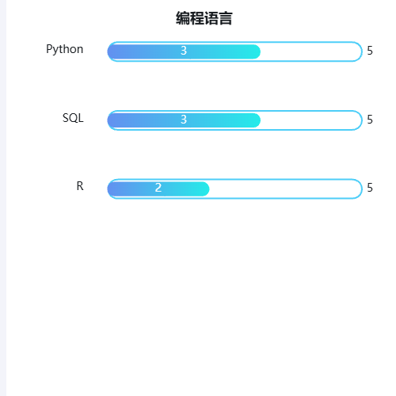
Task: Click the max value 5 beside SQL
Action: (x=370, y=120)
